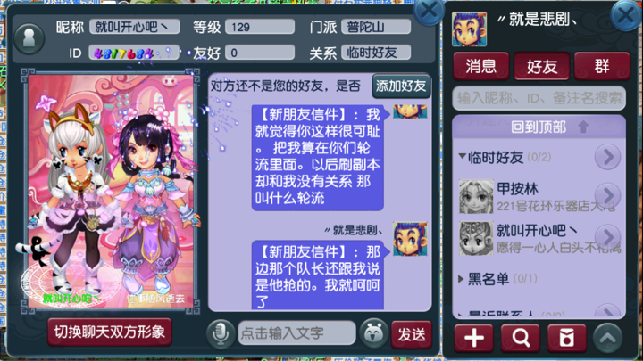The image size is (643, 361).
Task: Expand the 黑名单 group
Action: point(461,279)
